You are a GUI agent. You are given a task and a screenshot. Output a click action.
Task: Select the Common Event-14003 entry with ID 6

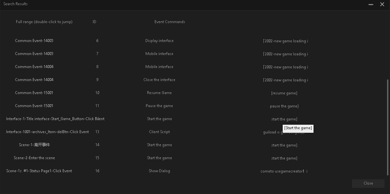[x=34, y=41]
